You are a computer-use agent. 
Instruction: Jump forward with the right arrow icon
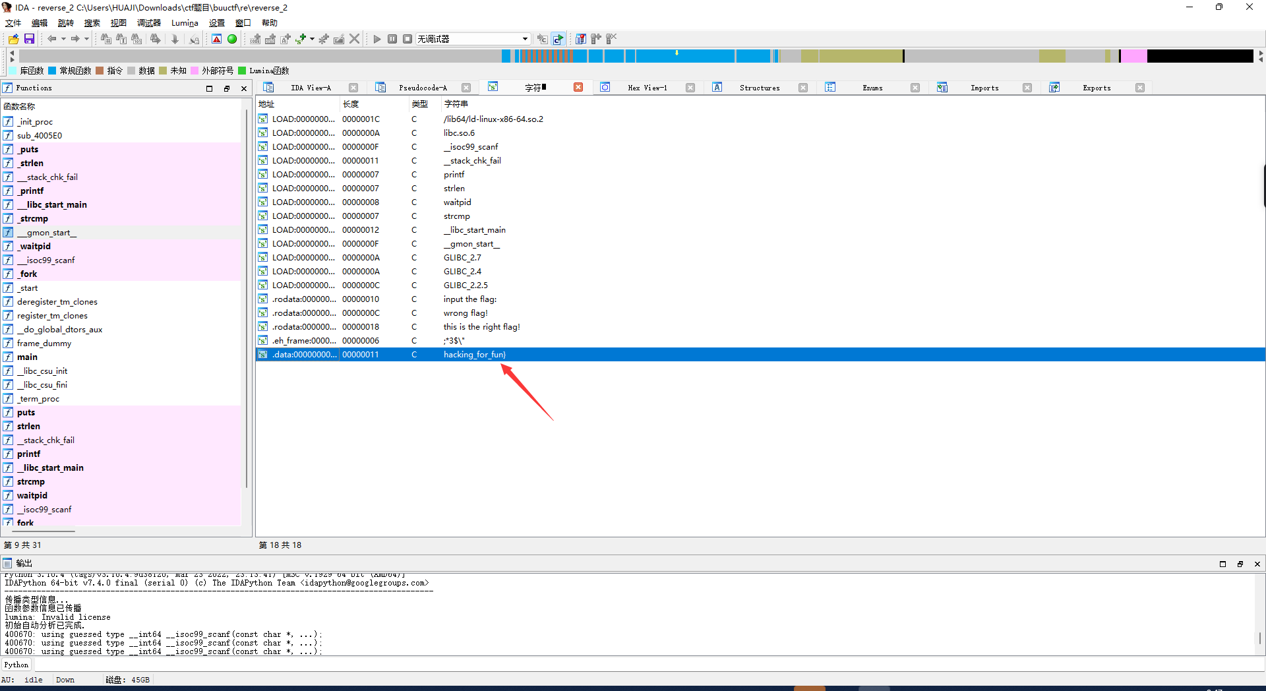75,39
